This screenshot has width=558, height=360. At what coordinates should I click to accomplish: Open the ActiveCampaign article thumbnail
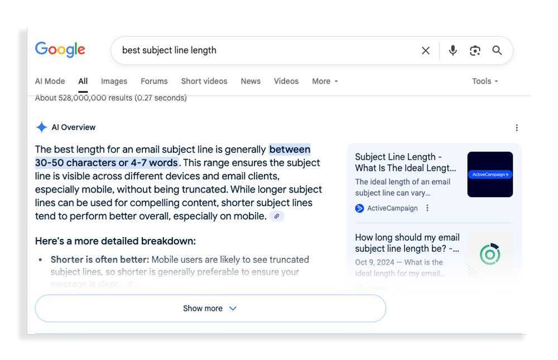490,175
